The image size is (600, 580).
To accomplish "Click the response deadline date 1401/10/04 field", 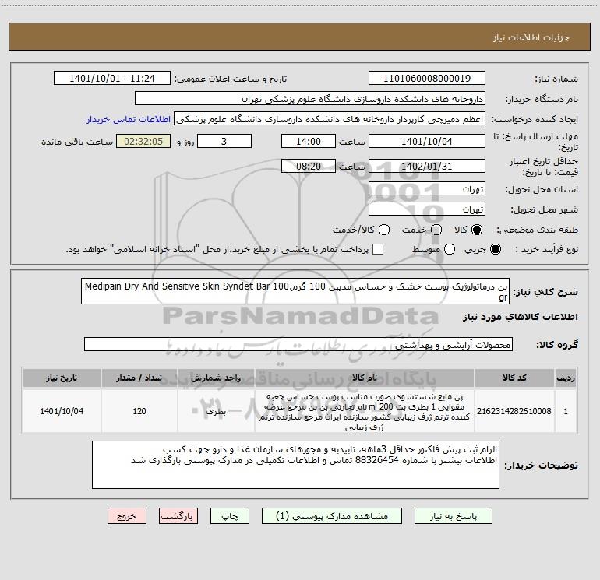I will 427,141.
